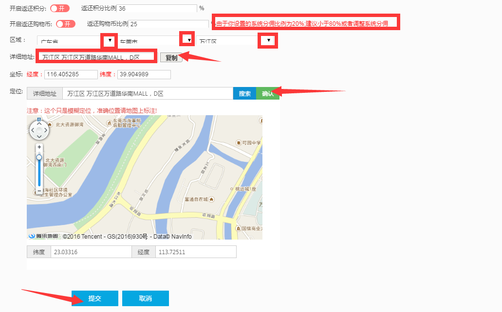Click the 返还积分比例 input field
Screen dimensions: 502x312
coord(156,8)
